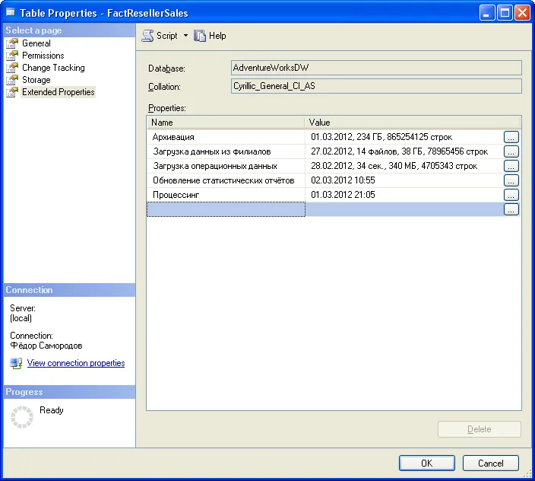The image size is (535, 481).
Task: Click the Script scroll icon
Action: pos(147,36)
